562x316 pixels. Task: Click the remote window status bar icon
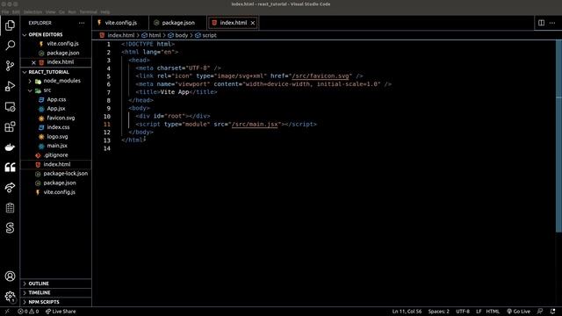click(7, 312)
